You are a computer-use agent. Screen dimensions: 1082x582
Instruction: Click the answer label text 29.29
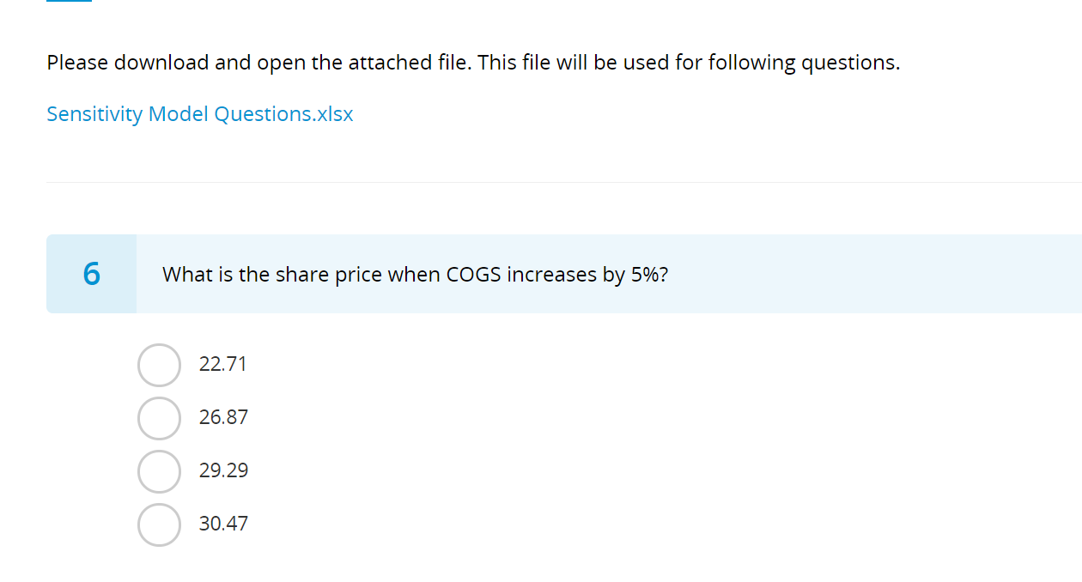pyautogui.click(x=223, y=470)
